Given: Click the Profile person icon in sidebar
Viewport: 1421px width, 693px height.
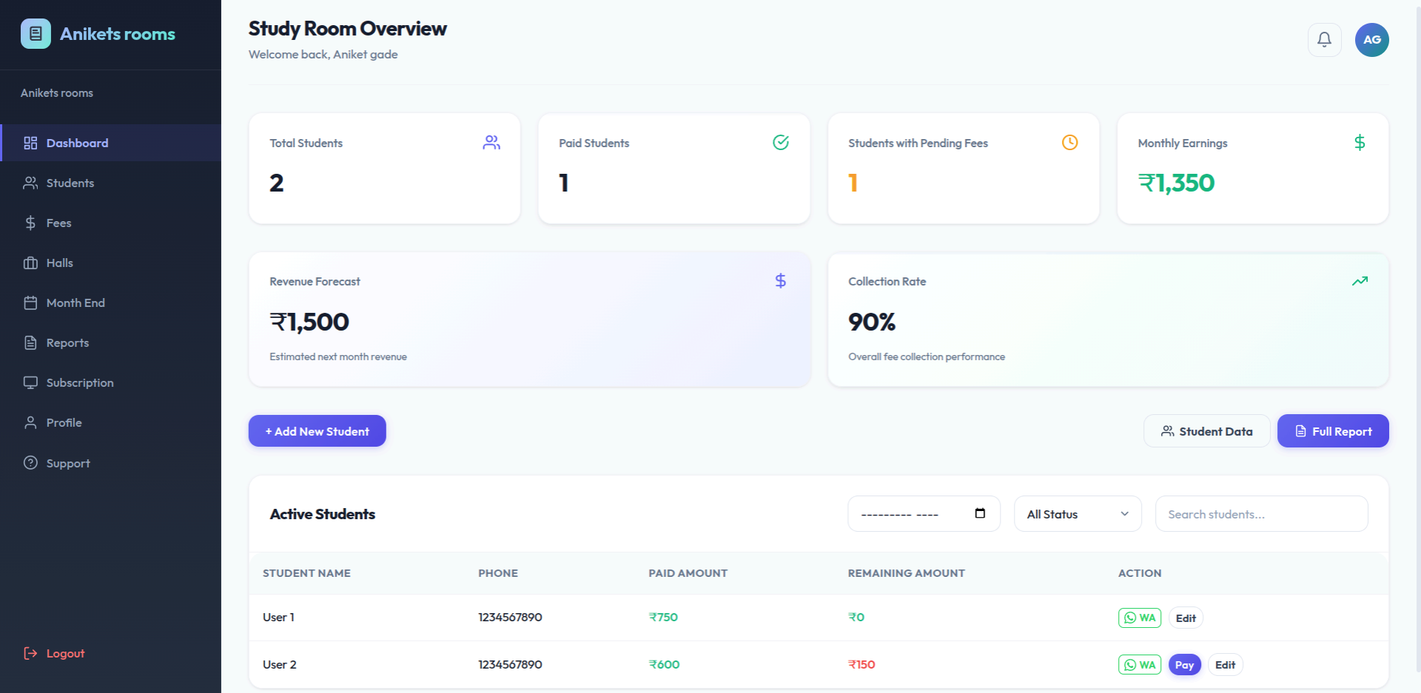Looking at the screenshot, I should [30, 422].
